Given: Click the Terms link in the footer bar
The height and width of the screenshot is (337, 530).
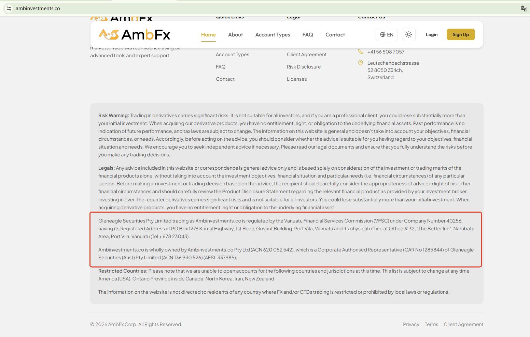Looking at the screenshot, I should click(x=431, y=324).
